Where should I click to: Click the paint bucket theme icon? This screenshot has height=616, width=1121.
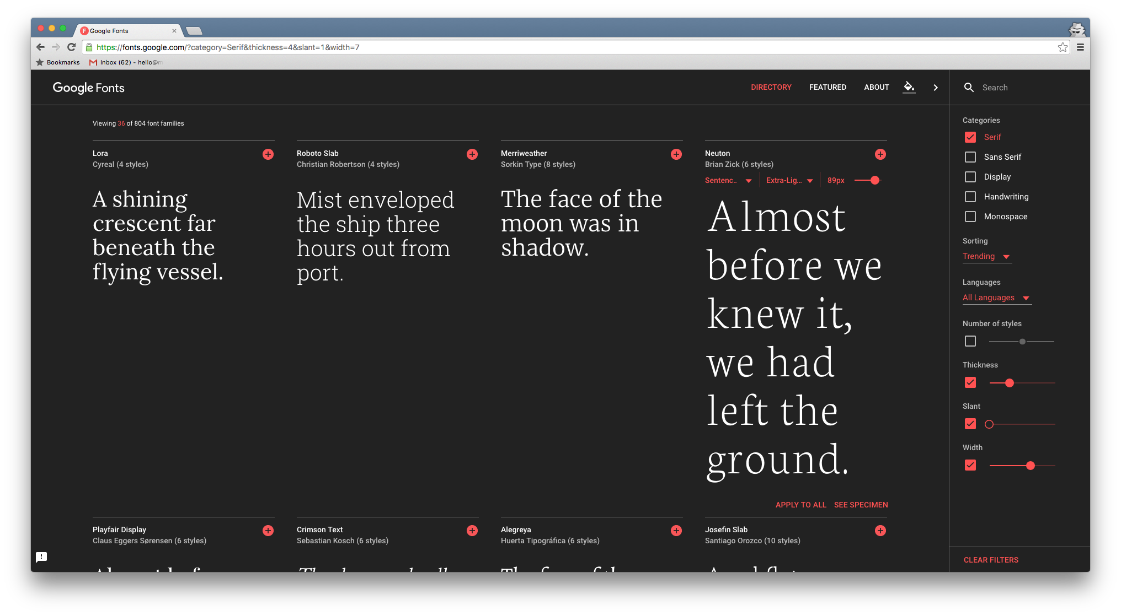click(909, 87)
